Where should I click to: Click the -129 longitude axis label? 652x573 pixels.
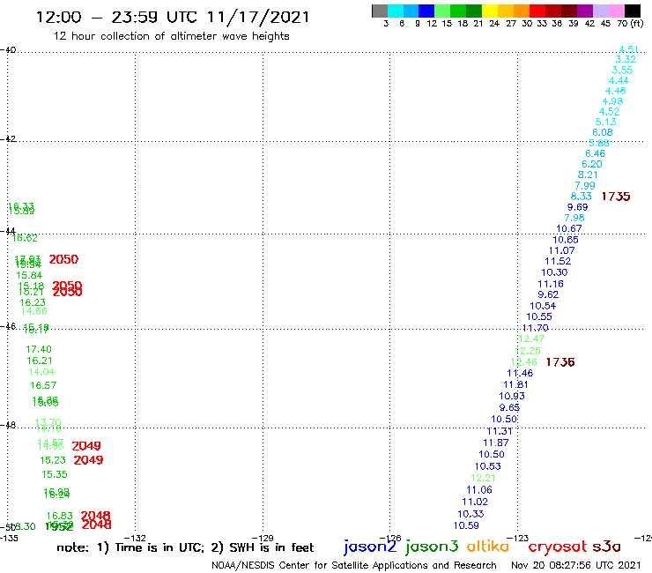click(x=263, y=538)
